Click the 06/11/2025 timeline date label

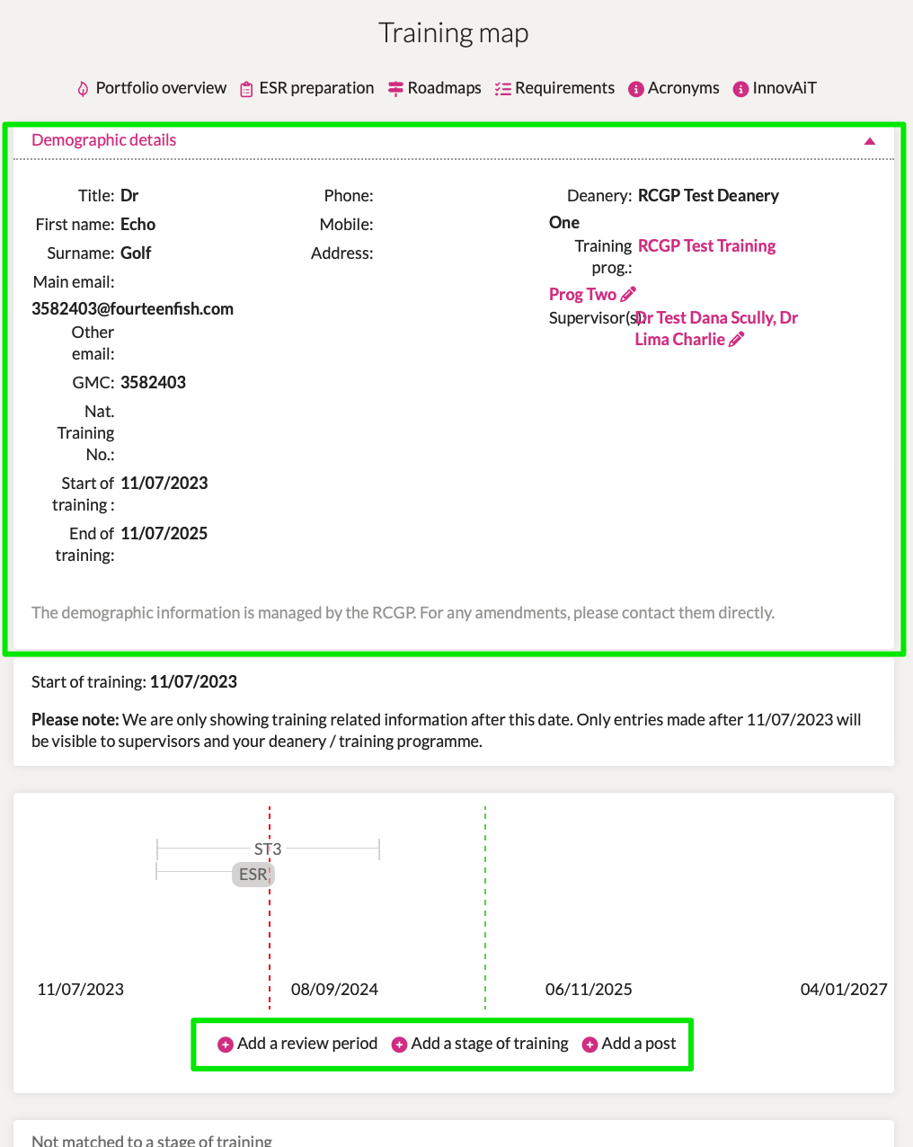[589, 990]
